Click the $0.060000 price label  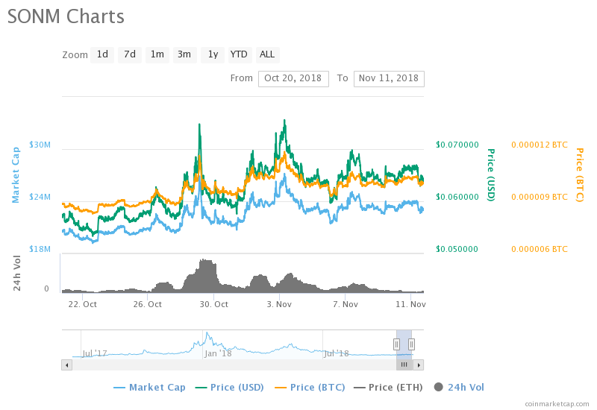(457, 197)
